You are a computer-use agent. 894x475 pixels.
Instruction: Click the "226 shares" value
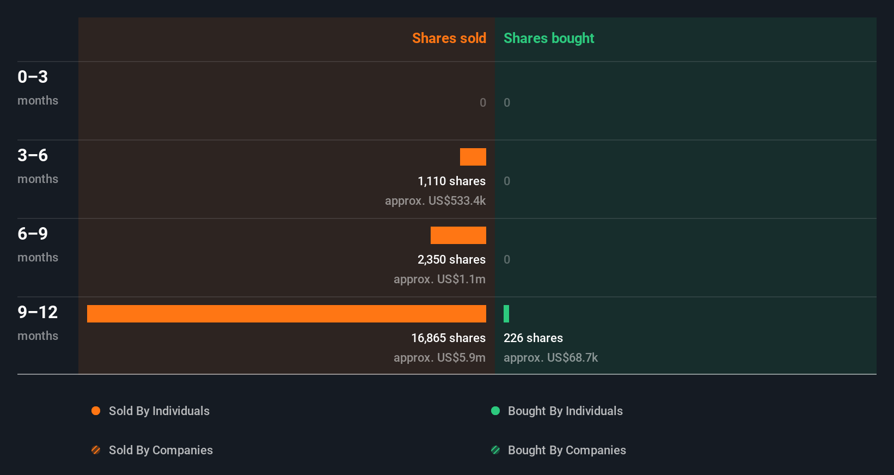pos(534,338)
